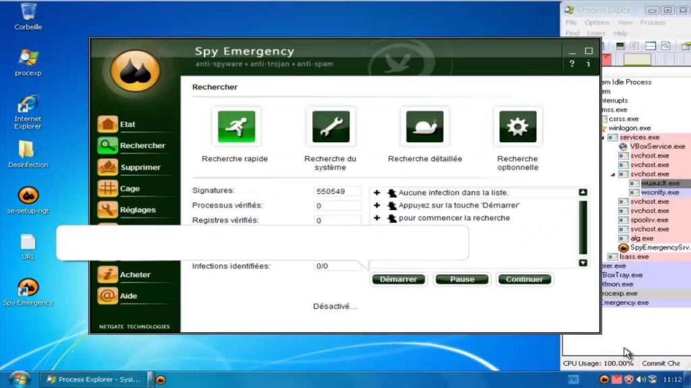This screenshot has height=388, width=691.
Task: Open Recherche optionnelle gear icon
Action: point(518,127)
